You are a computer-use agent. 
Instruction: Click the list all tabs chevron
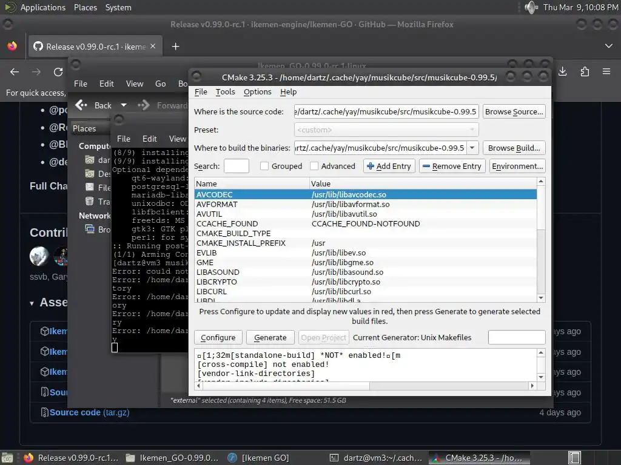coord(609,46)
